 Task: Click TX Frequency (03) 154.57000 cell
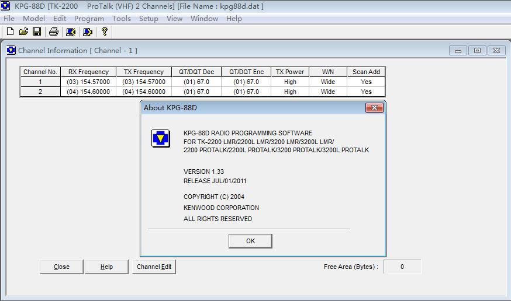(144, 82)
